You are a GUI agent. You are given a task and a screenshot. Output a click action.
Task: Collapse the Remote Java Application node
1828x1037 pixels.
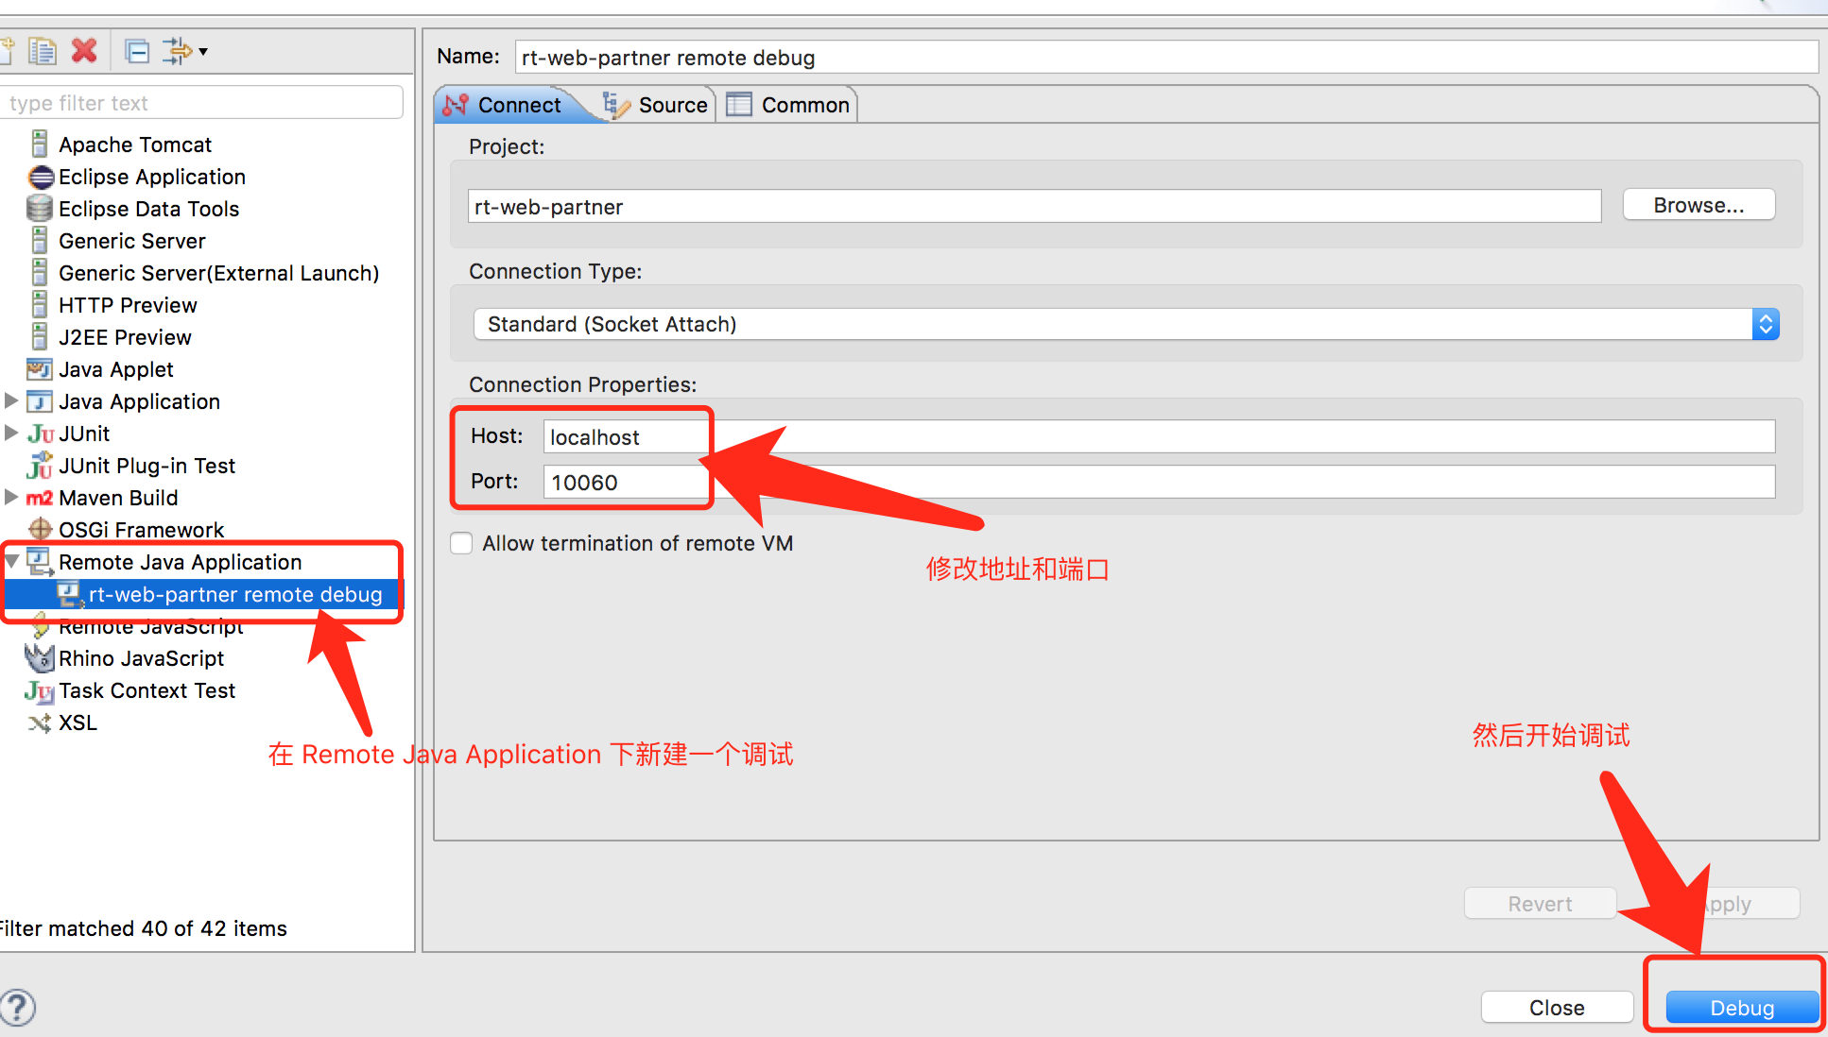click(x=11, y=561)
